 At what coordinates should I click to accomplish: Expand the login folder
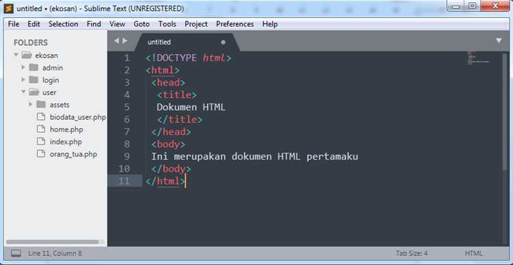pos(23,79)
